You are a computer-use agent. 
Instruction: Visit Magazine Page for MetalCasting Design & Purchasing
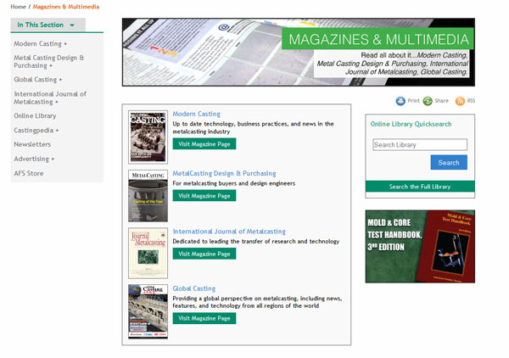click(x=204, y=196)
